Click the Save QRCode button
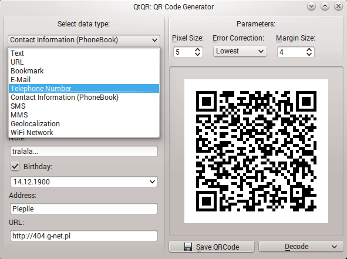347x259 pixels. 211,247
